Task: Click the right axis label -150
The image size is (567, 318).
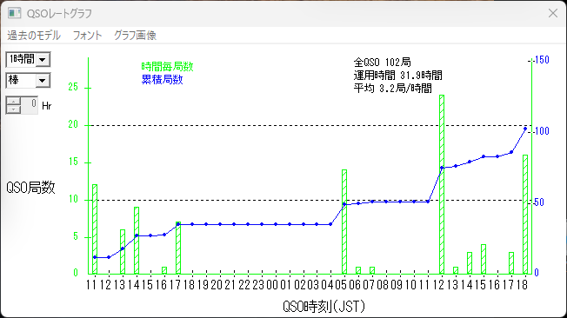Action: click(541, 60)
